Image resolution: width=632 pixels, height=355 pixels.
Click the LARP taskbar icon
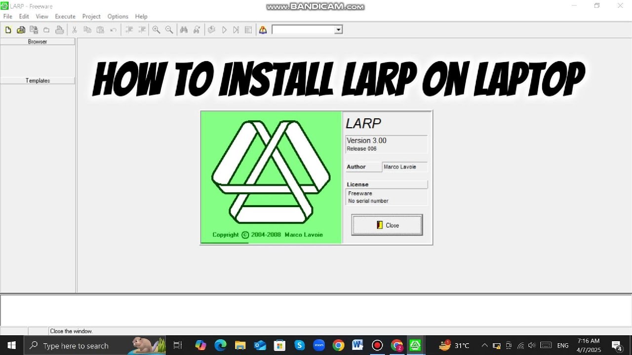pos(416,346)
